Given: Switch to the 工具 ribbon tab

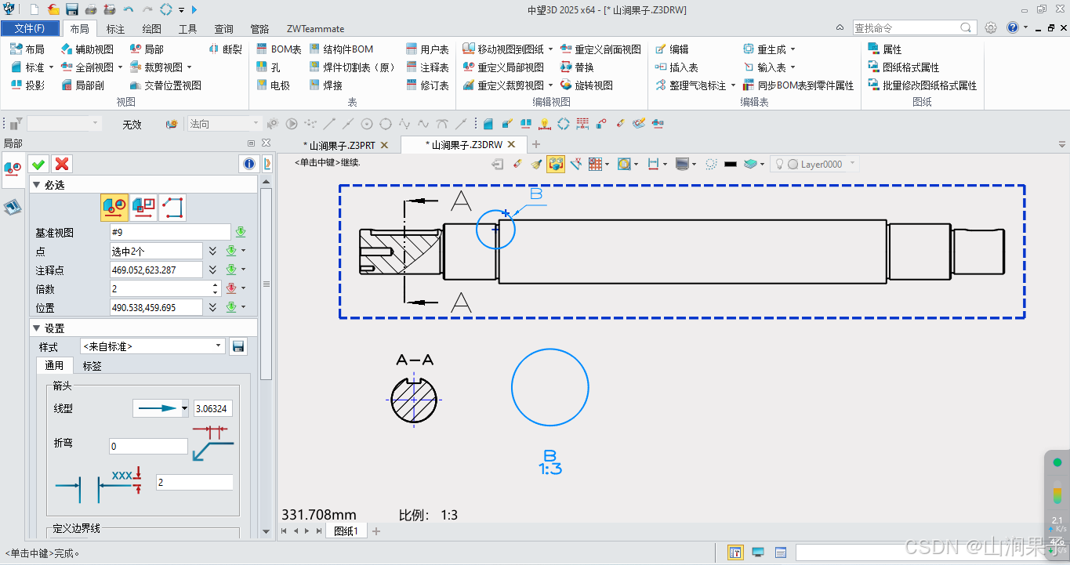Looking at the screenshot, I should [188, 29].
